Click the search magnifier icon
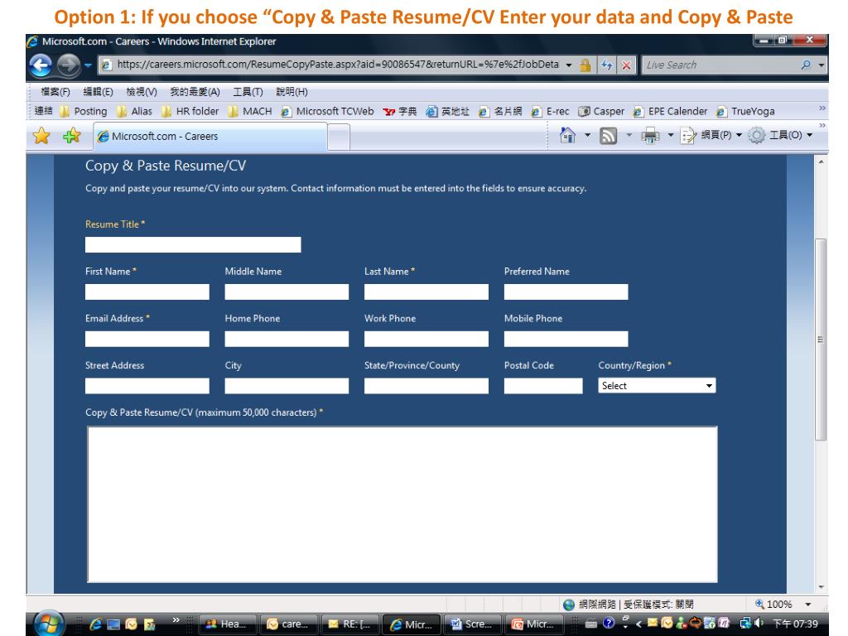Screen dimensions: 848x636 [x=806, y=65]
